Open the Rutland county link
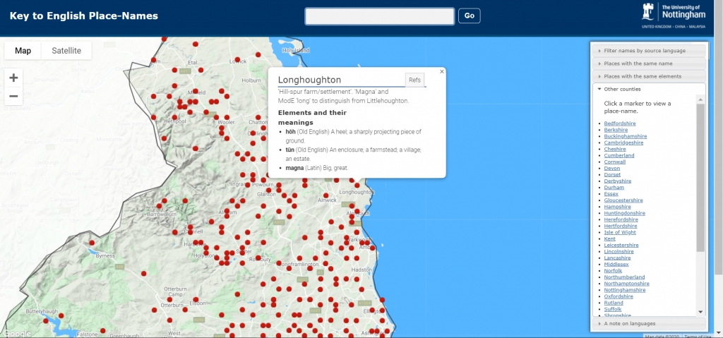Image resolution: width=723 pixels, height=338 pixels. 614,303
